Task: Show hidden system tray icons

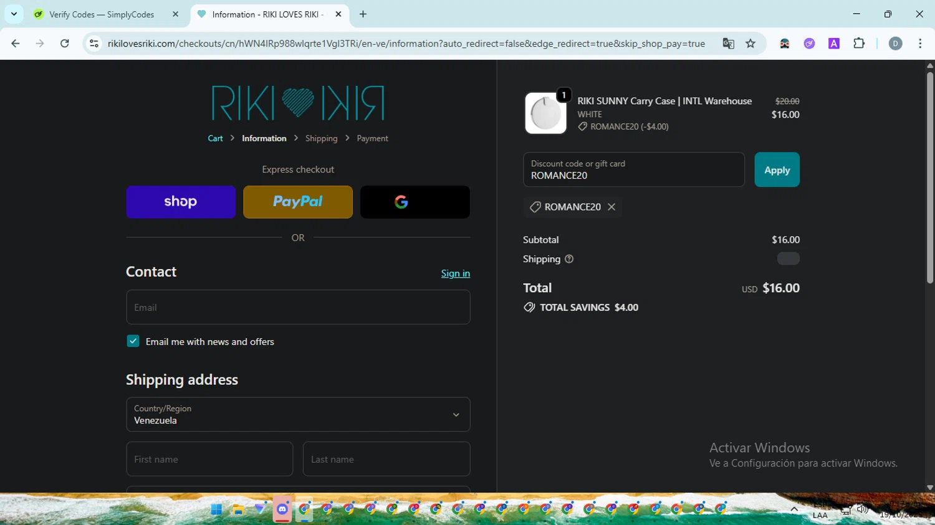Action: point(794,509)
